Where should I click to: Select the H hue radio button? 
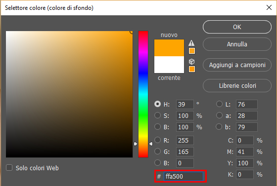point(158,104)
